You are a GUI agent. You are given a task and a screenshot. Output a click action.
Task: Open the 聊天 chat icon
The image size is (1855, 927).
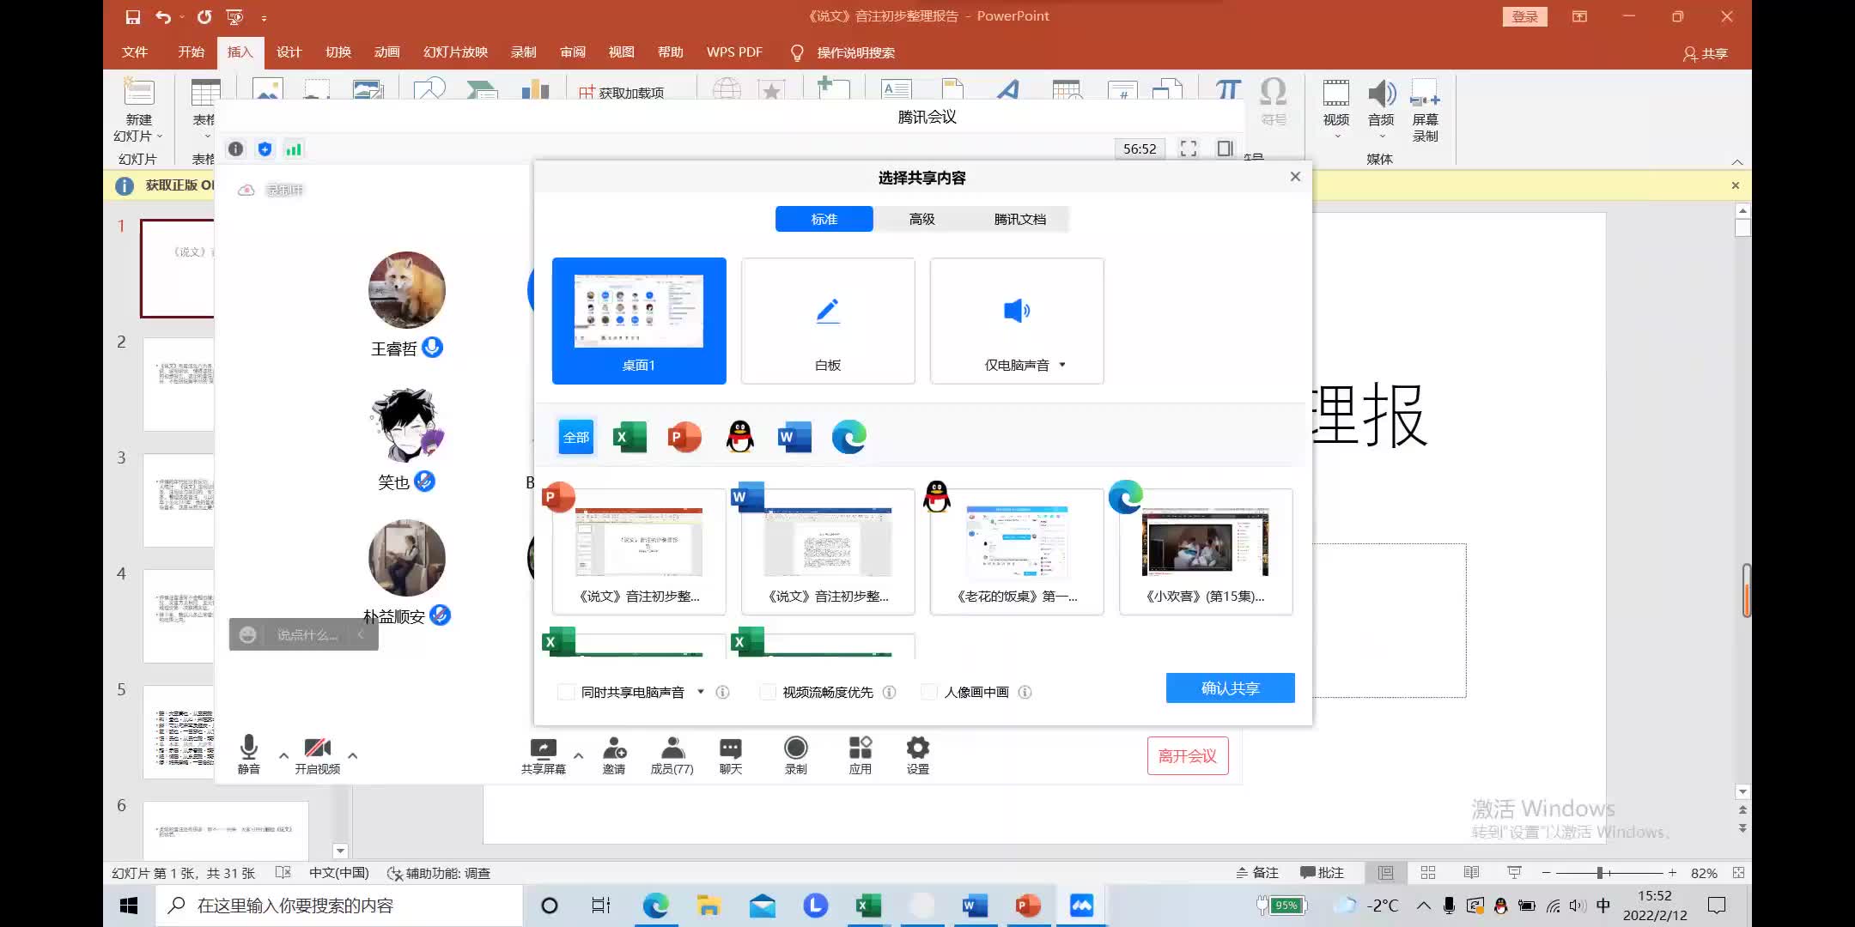coord(731,748)
